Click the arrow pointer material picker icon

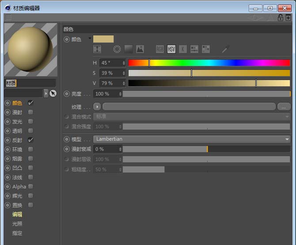click(53, 93)
